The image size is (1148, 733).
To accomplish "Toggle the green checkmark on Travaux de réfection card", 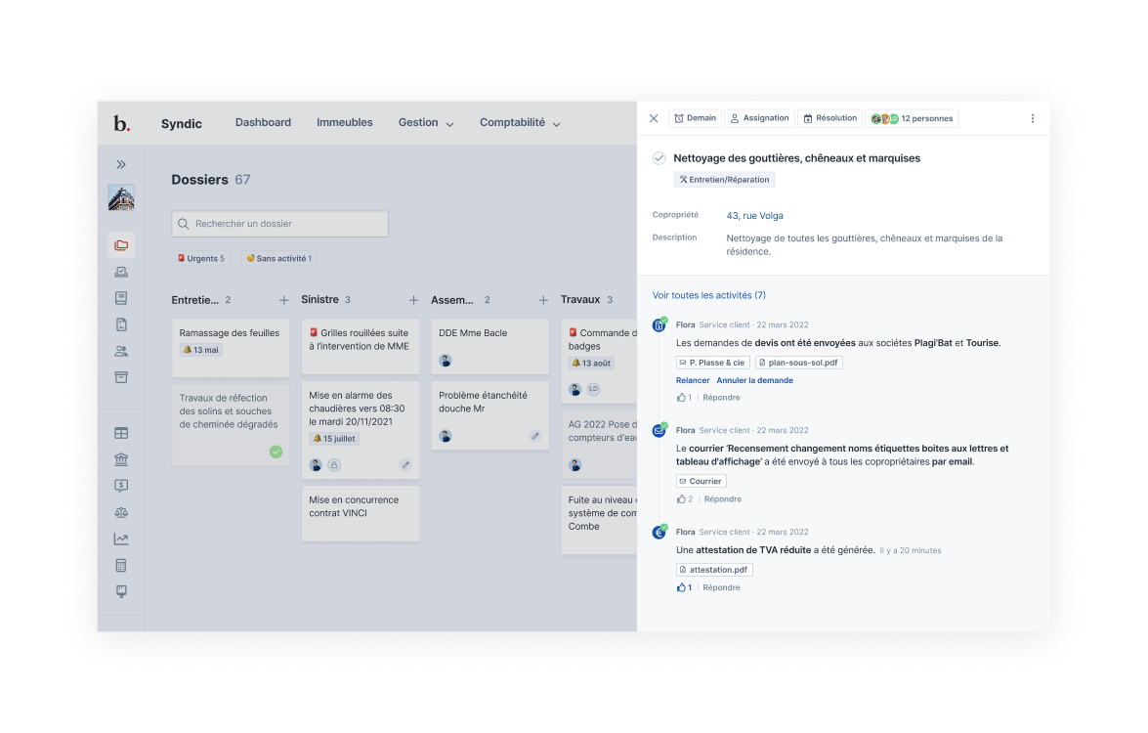I will [x=276, y=452].
